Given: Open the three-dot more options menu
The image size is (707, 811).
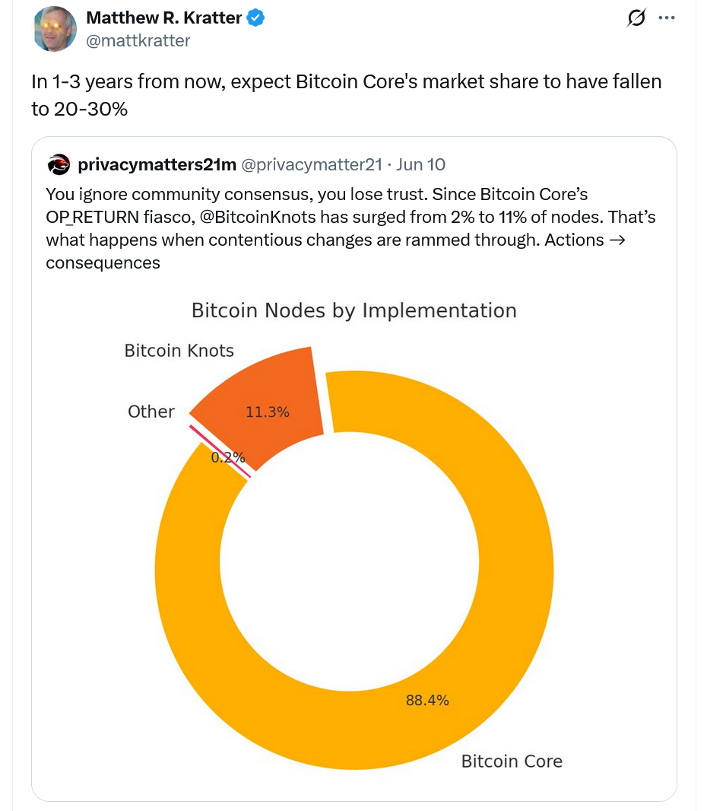Looking at the screenshot, I should pyautogui.click(x=666, y=18).
